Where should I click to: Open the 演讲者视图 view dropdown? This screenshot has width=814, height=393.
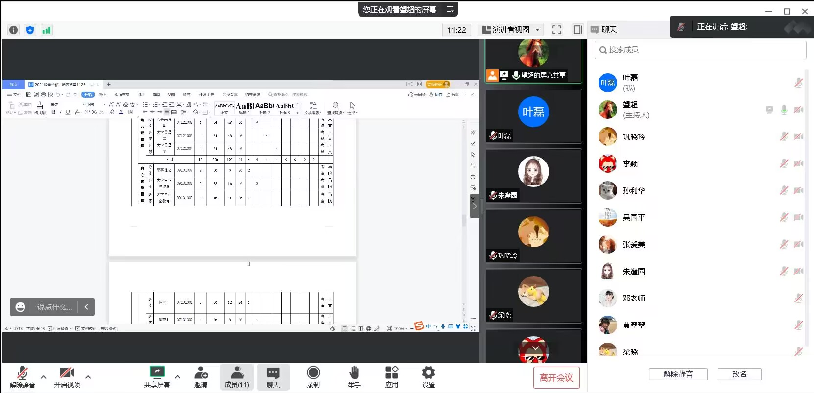(510, 30)
